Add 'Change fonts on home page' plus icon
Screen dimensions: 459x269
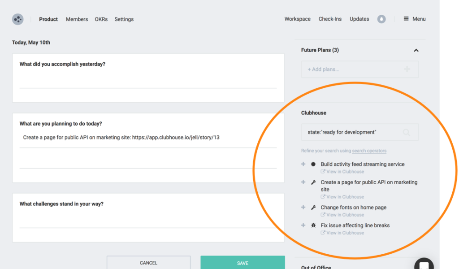click(303, 207)
